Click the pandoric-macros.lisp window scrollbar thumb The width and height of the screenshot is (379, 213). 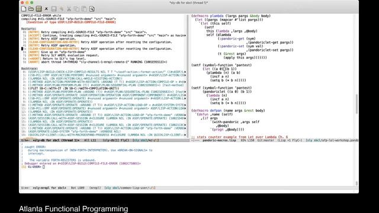tap(356, 104)
